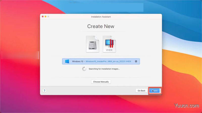Image resolution: width=202 pixels, height=113 pixels.
Task: Click the magnifier icon on the Windows 10 row
Action: coord(136,61)
